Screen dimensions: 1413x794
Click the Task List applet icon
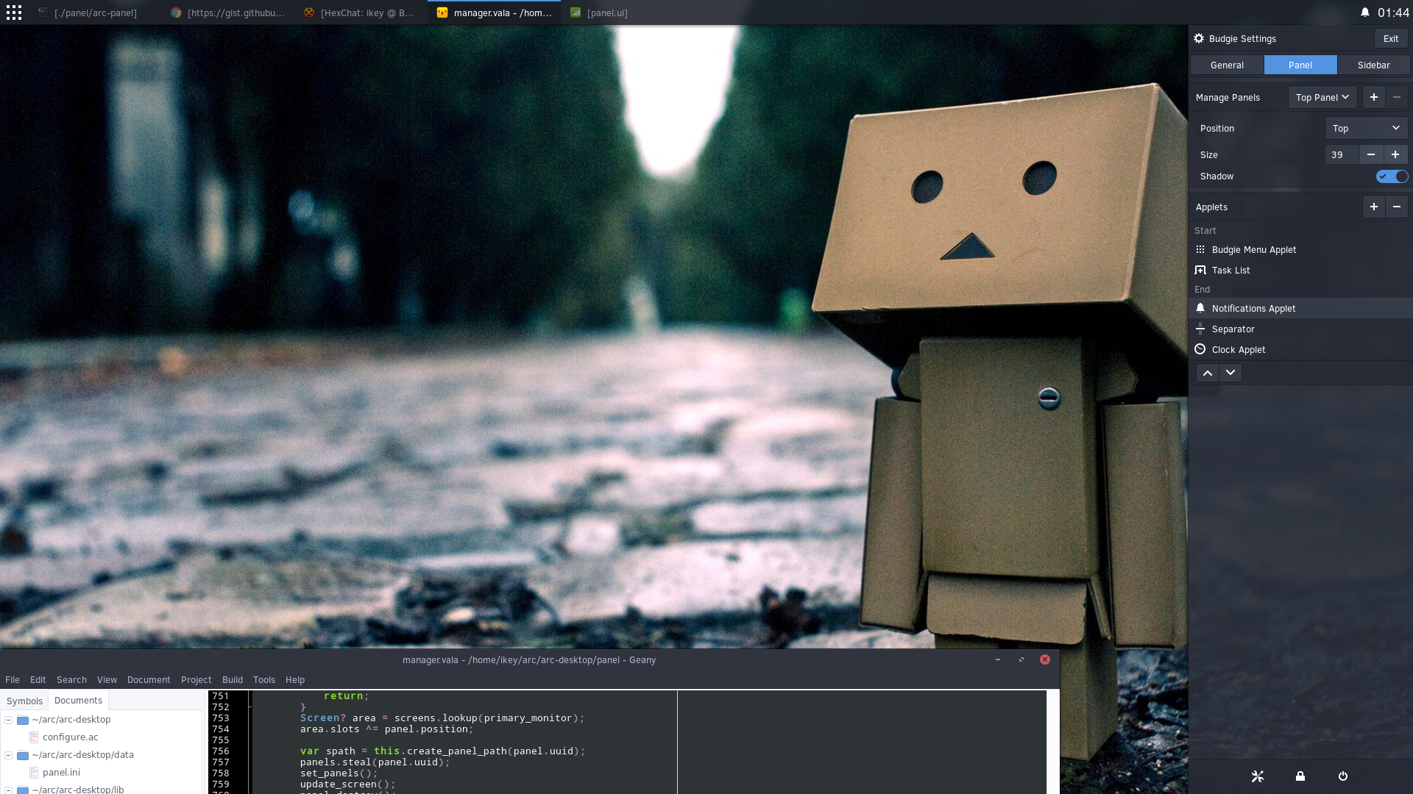coord(1200,270)
